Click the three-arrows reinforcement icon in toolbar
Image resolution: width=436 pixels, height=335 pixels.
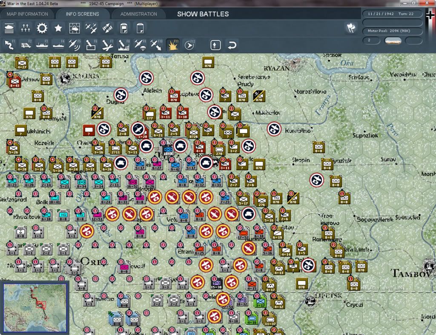tap(25, 28)
